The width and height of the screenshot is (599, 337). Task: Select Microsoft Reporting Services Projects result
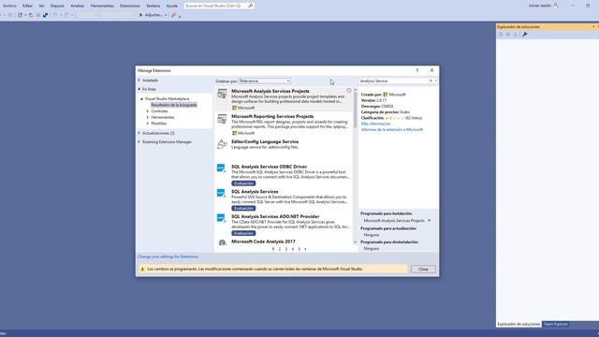point(284,125)
